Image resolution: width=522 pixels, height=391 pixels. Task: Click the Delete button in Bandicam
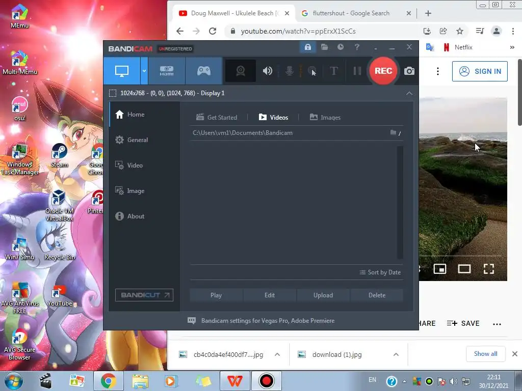[377, 295]
